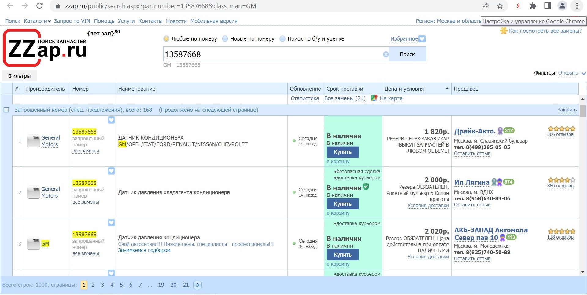Screen dimensions: 587x295
Task: Click the browser address bar URL
Action: (161, 6)
